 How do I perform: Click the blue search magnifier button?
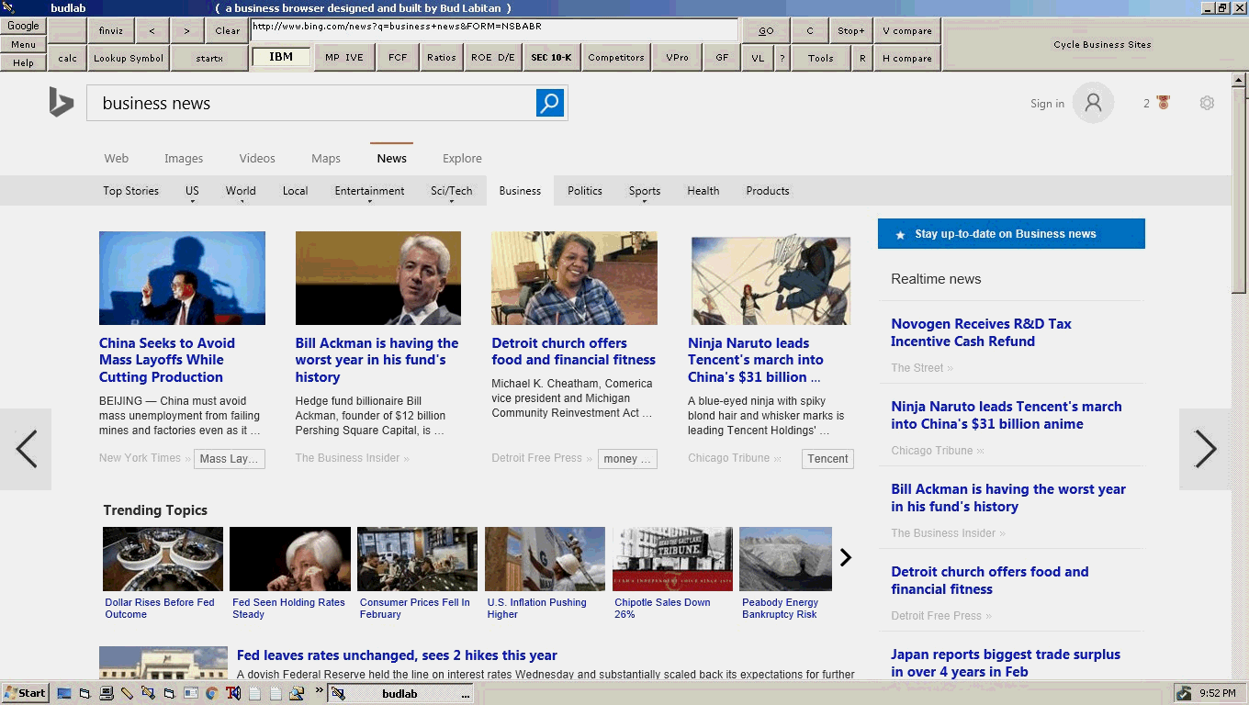(x=549, y=103)
